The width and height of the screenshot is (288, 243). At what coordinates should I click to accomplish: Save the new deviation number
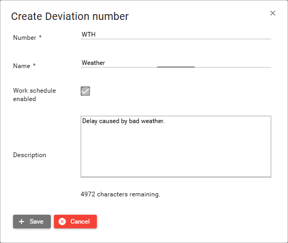pyautogui.click(x=32, y=222)
